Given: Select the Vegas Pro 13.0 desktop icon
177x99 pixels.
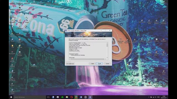Looking at the screenshot, I should click(12, 79).
